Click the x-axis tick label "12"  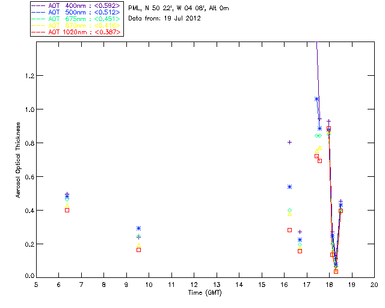point(194,285)
